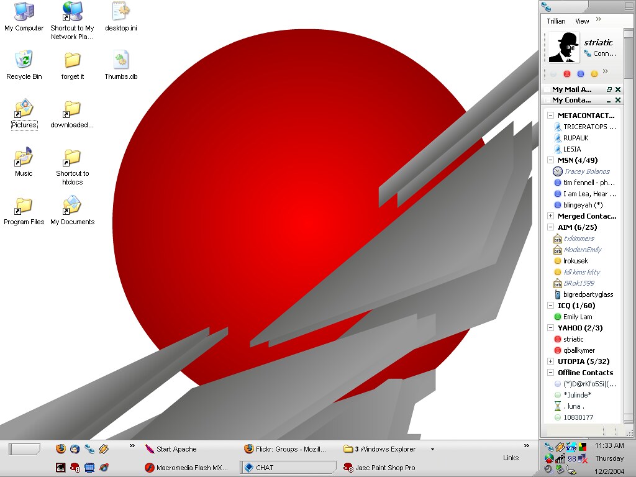Switch to CHAT taskbar button
Viewport: 636px width, 477px height.
point(288,468)
